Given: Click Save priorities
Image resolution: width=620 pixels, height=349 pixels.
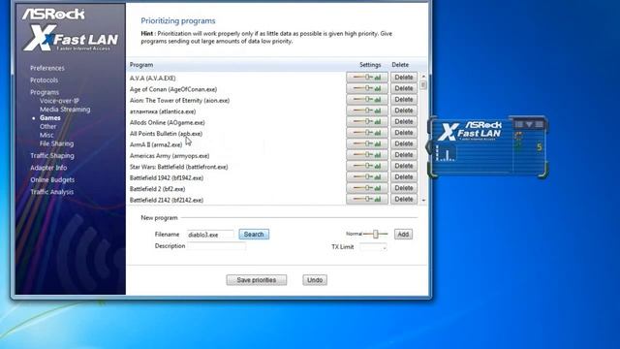Looking at the screenshot, I should [x=257, y=280].
